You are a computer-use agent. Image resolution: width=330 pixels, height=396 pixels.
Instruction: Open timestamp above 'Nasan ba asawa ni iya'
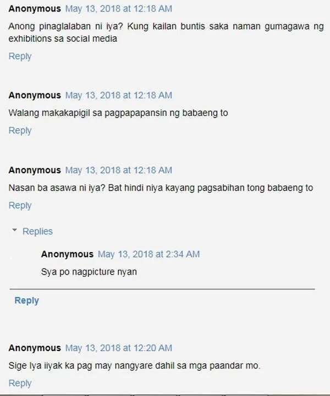(119, 170)
